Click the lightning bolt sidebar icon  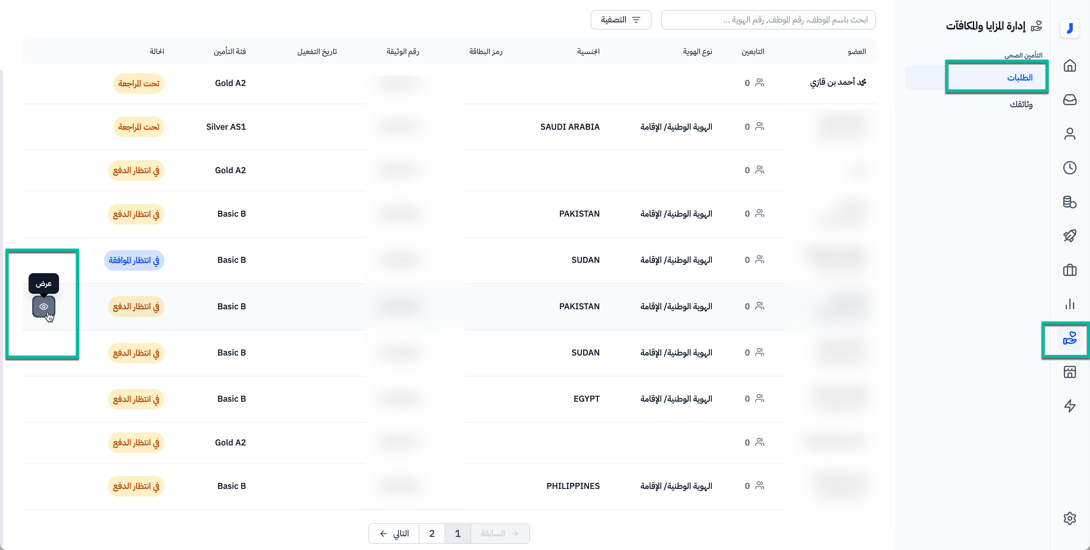1069,406
